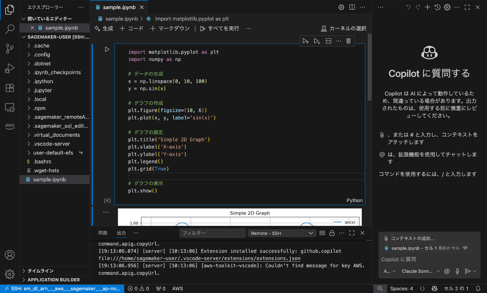Image resolution: width=487 pixels, height=293 pixels.
Task: Click the zoom out icon in the status bar
Action: tap(380, 288)
